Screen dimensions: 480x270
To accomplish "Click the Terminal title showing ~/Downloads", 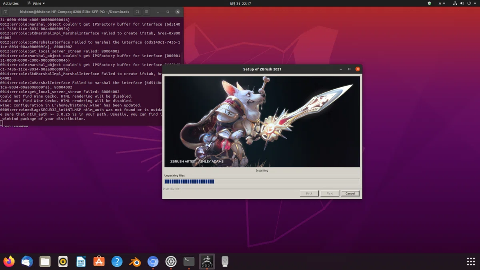I will tap(74, 12).
